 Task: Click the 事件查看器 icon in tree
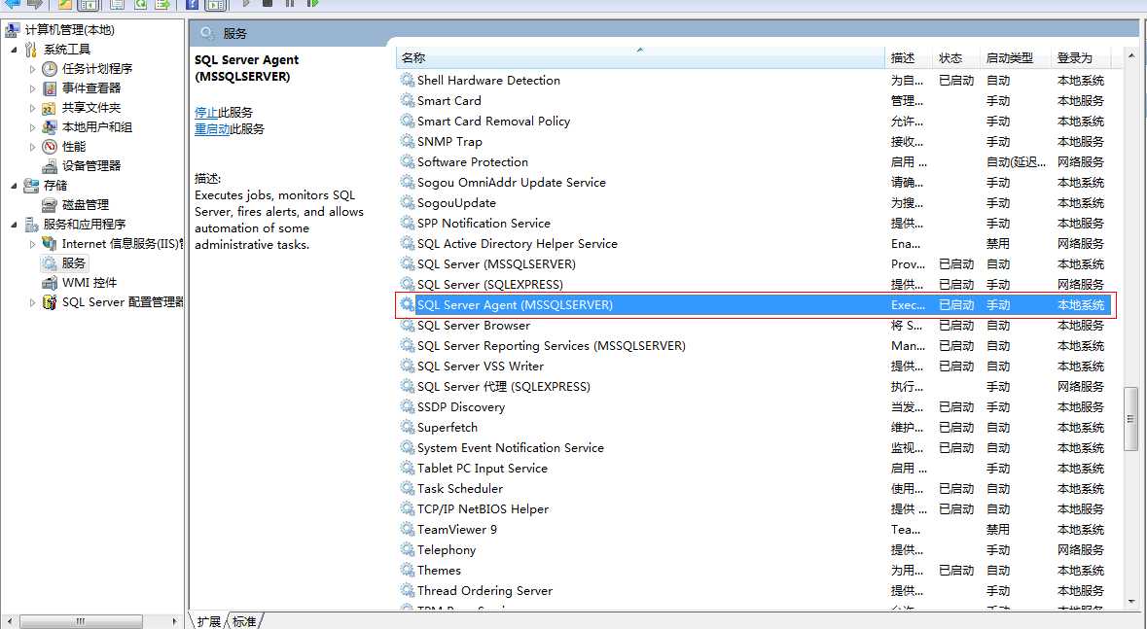pyautogui.click(x=49, y=88)
